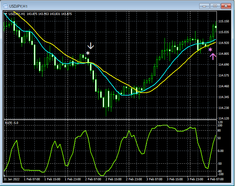
Task: Click the 114.920 price scale label
Action: point(224,43)
